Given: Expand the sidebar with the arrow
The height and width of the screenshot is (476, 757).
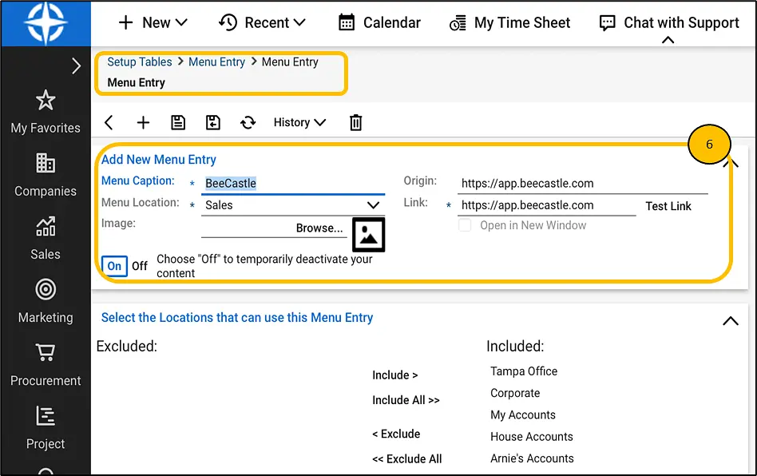Looking at the screenshot, I should (76, 65).
